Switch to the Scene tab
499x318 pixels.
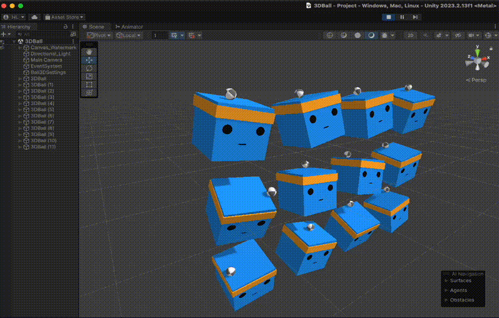click(96, 27)
